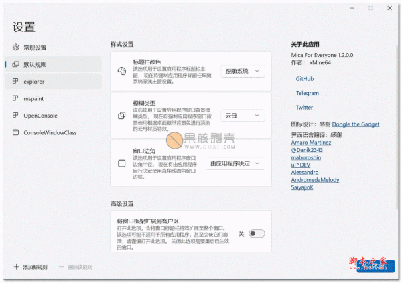Click the ConsoleWindowClass window icon

pos(15,132)
